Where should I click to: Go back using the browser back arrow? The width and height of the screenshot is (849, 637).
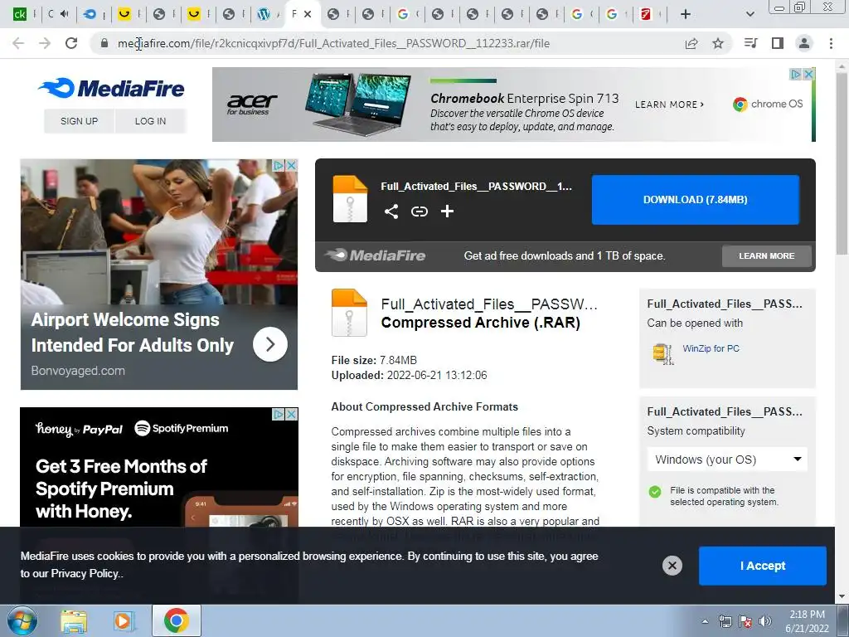(x=18, y=43)
